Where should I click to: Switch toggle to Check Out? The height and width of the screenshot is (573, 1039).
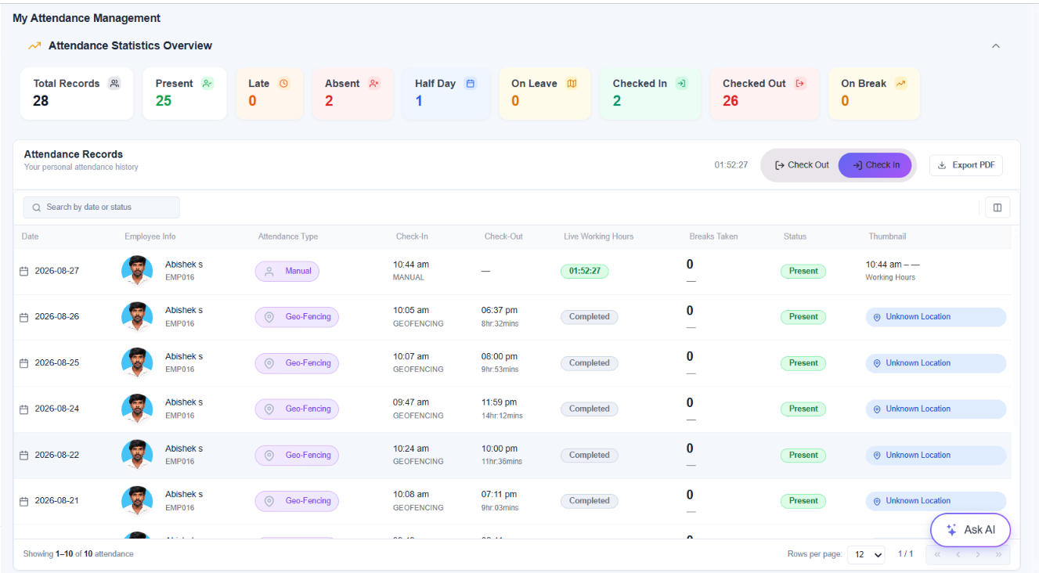[x=801, y=165]
